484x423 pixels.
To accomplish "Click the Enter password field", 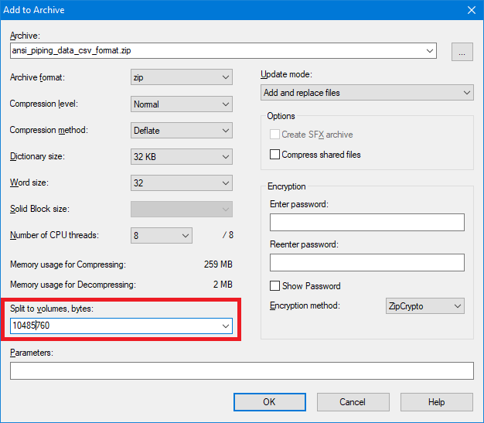I will (x=367, y=223).
